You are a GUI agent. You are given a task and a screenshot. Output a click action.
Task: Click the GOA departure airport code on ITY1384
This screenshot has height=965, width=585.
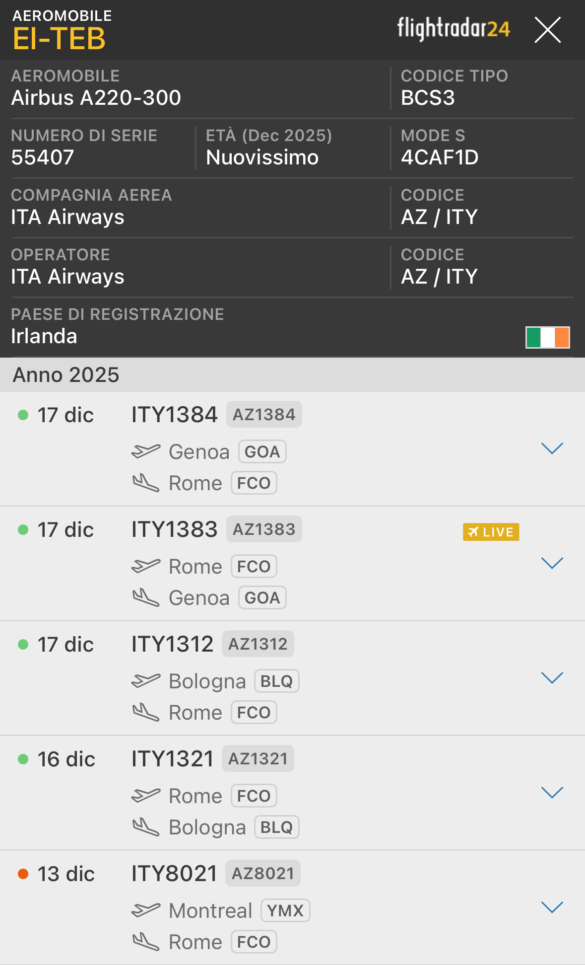tap(262, 451)
